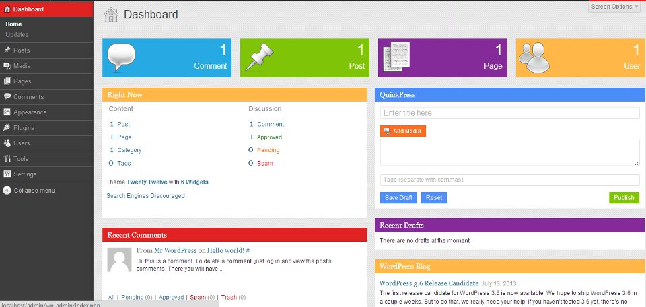Click the WordPress Blog widget header
This screenshot has height=307, width=646.
point(509,266)
